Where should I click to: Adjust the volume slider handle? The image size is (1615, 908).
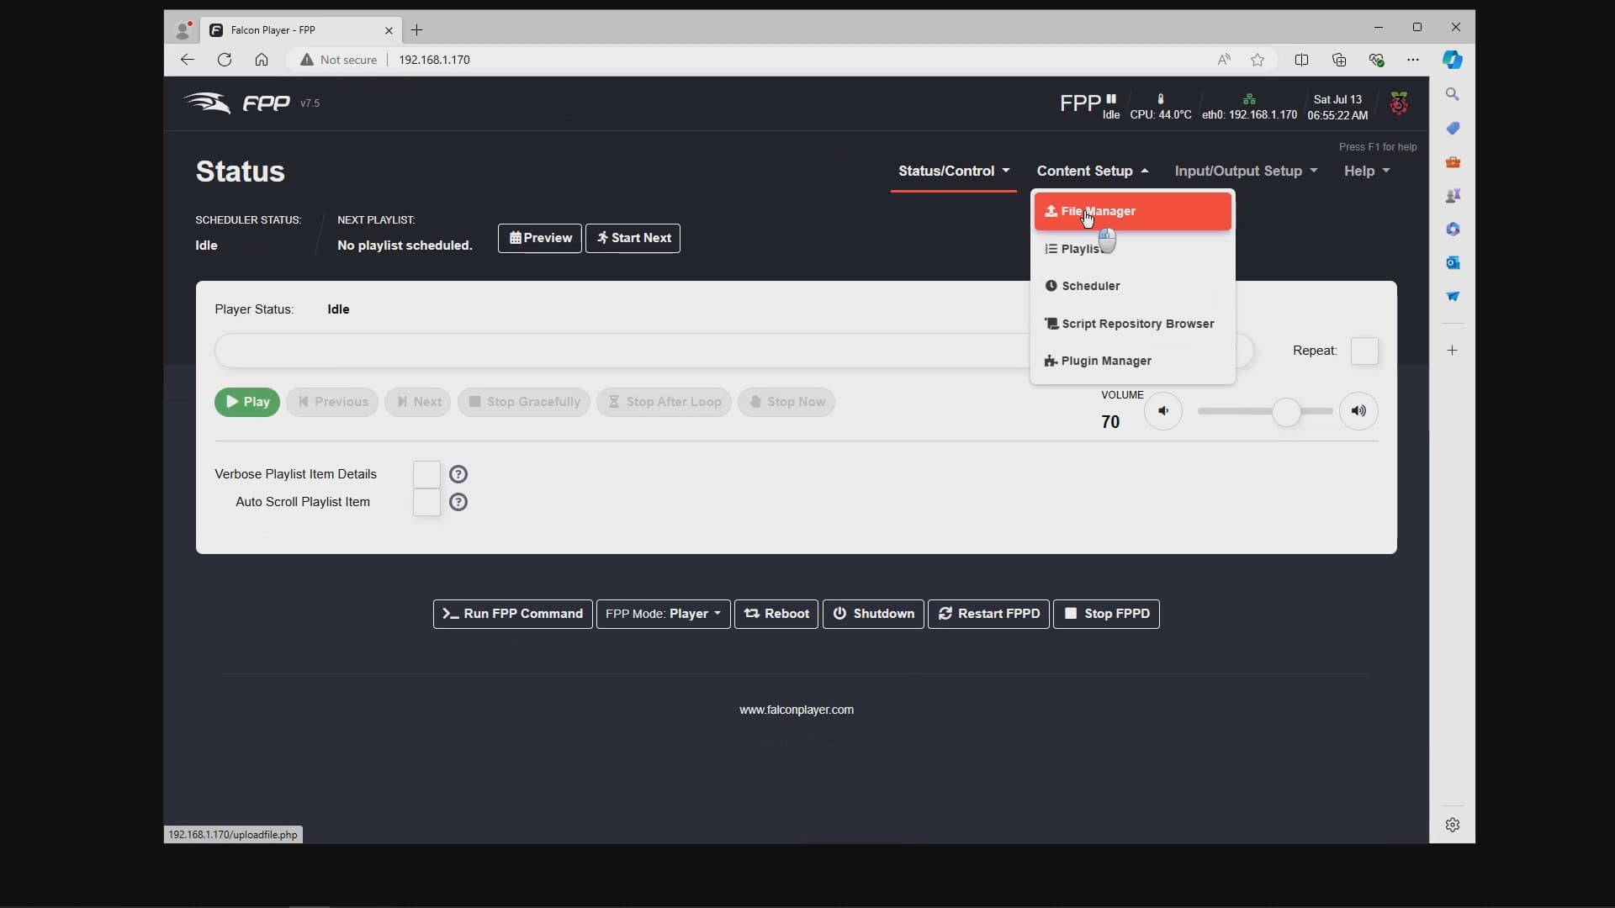point(1286,412)
